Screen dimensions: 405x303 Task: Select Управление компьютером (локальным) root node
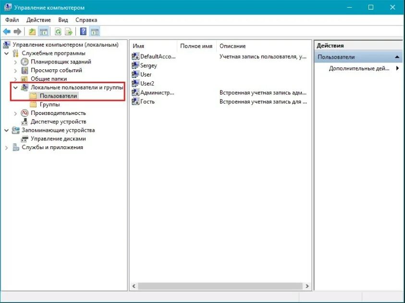click(x=66, y=45)
